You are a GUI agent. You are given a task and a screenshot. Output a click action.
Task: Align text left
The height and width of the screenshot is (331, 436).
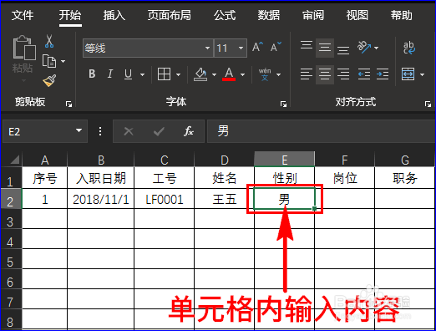(x=307, y=74)
